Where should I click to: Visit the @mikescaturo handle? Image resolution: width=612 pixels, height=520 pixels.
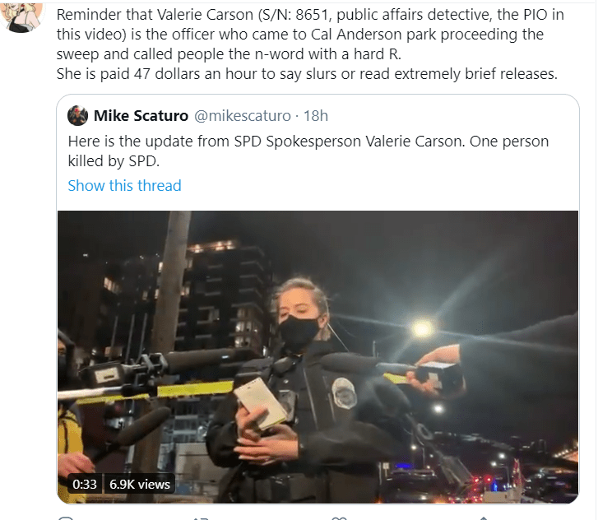[243, 115]
